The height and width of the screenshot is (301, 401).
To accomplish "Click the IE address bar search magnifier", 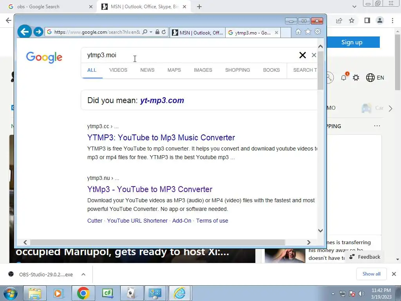I will 145,32.
